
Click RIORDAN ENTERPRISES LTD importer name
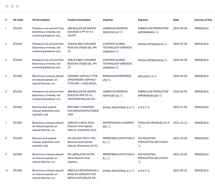(x=117, y=78)
